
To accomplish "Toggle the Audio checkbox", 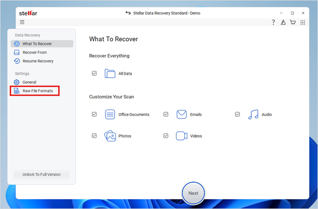I will 238,115.
